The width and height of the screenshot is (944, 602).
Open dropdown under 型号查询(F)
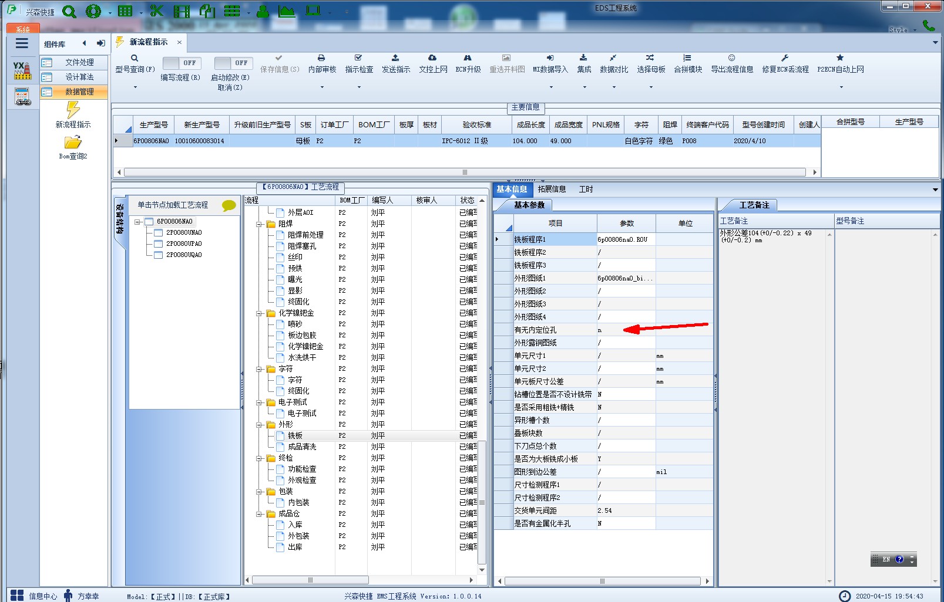(x=135, y=87)
